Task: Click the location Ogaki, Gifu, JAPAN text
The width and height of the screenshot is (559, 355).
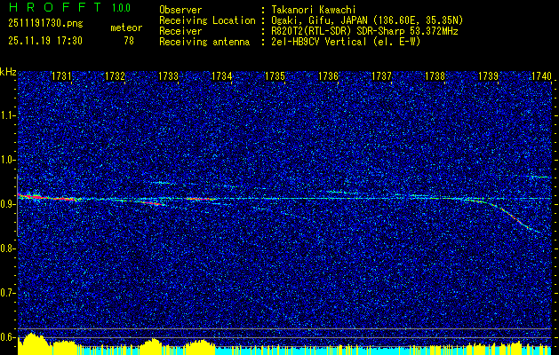Action: [x=367, y=20]
